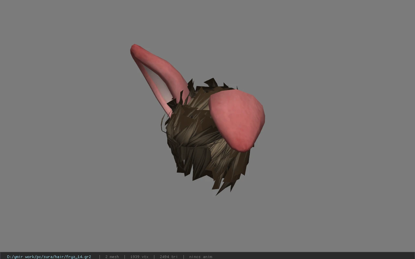This screenshot has height=259, width=415.
Task: Click the '2 mesh' status entry
Action: pyautogui.click(x=112, y=257)
